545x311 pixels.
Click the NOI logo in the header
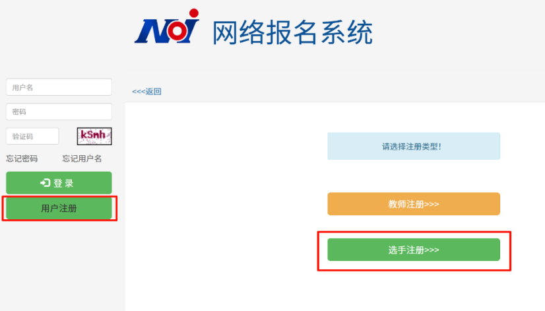pos(167,26)
